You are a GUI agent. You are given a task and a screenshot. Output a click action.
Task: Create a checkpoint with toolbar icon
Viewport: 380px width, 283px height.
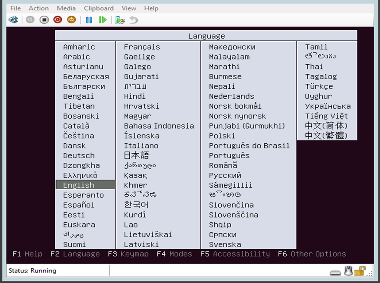120,20
